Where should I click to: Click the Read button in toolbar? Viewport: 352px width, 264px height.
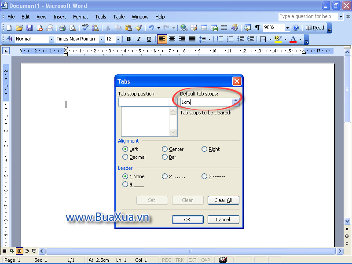tap(315, 28)
